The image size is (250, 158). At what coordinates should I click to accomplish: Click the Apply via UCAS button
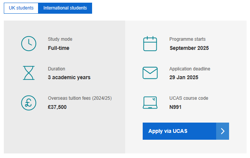[186, 131]
